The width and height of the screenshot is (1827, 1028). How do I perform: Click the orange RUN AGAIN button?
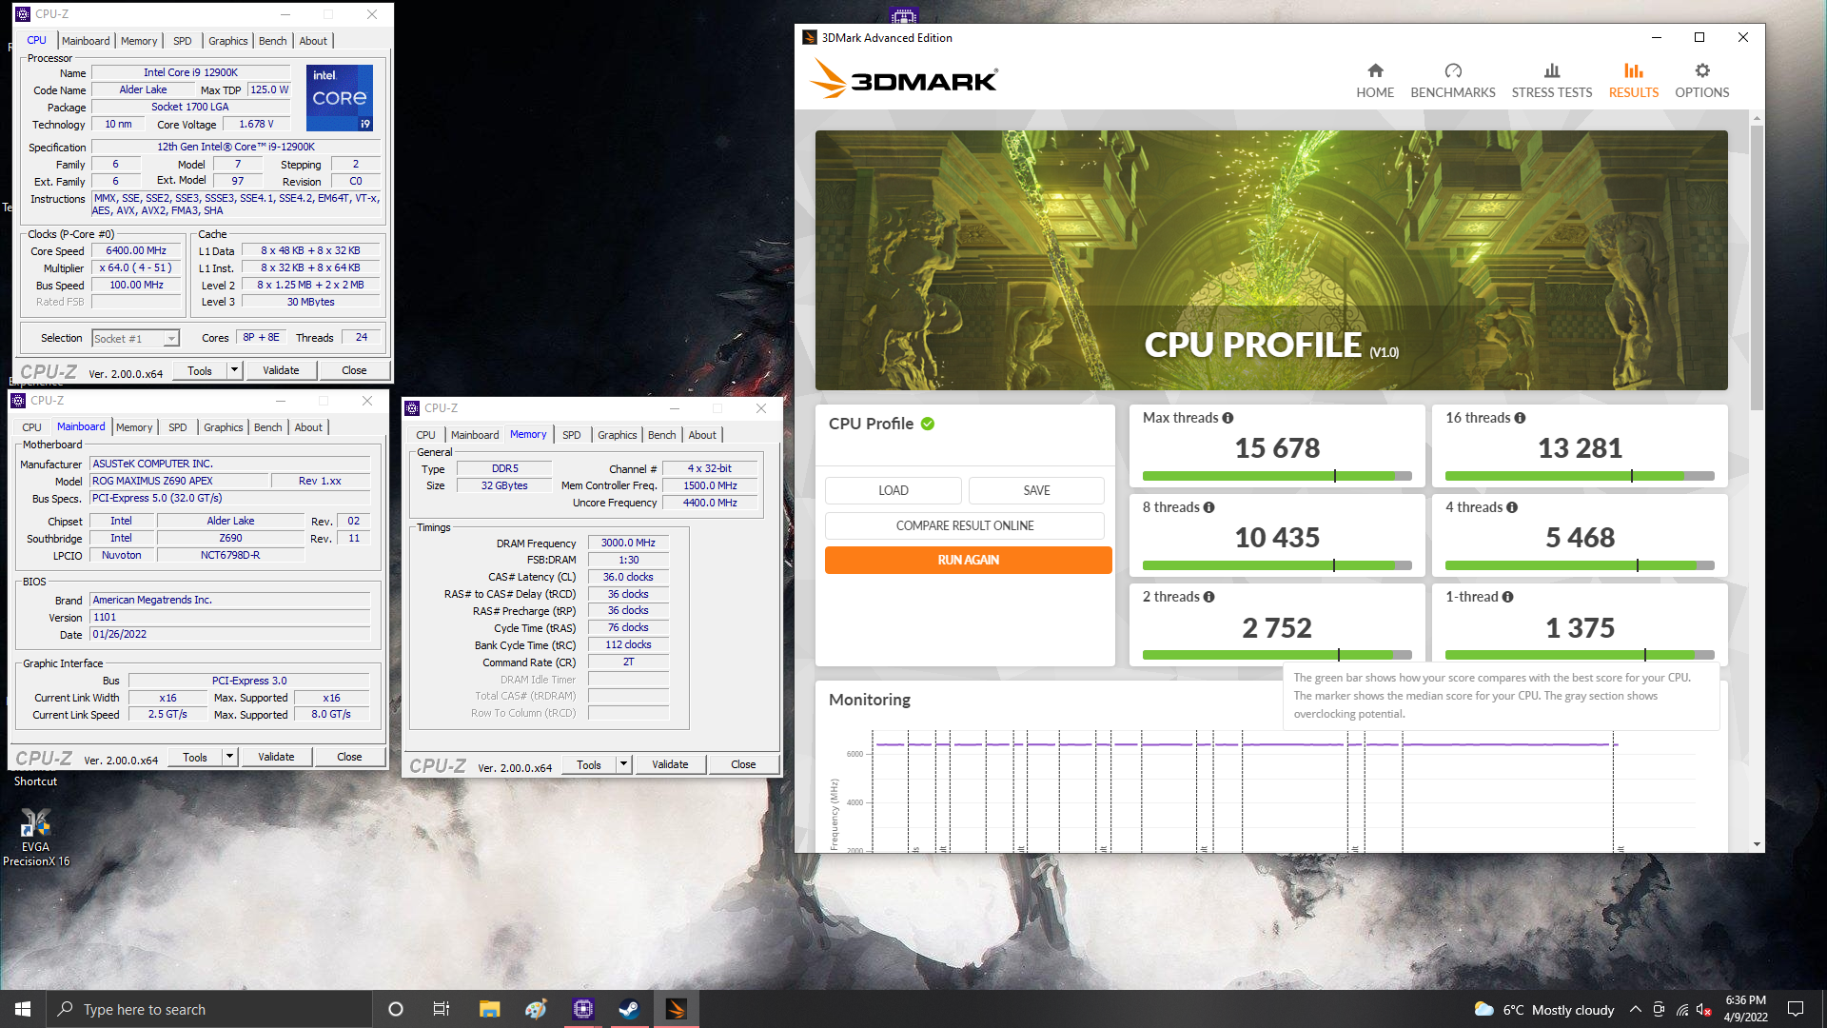click(x=968, y=560)
